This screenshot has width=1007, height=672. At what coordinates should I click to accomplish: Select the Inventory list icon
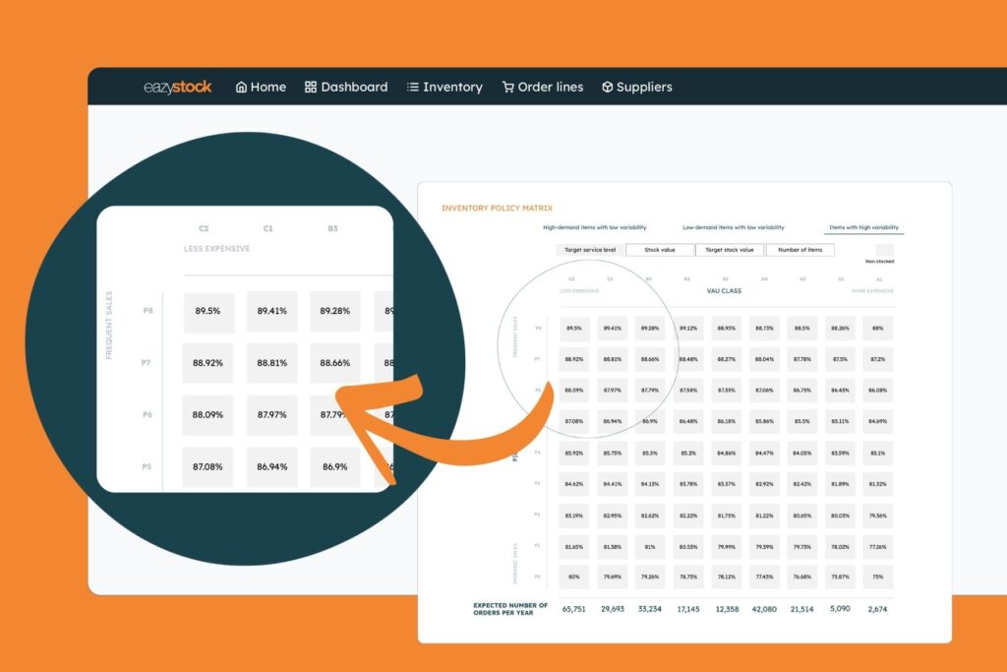(412, 87)
